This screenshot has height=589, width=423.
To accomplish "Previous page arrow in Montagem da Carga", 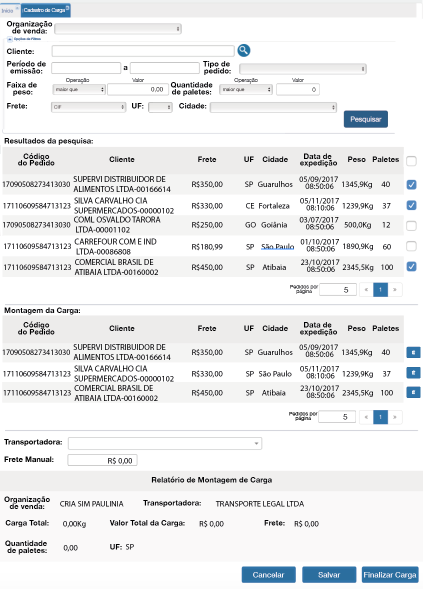I will [x=366, y=417].
